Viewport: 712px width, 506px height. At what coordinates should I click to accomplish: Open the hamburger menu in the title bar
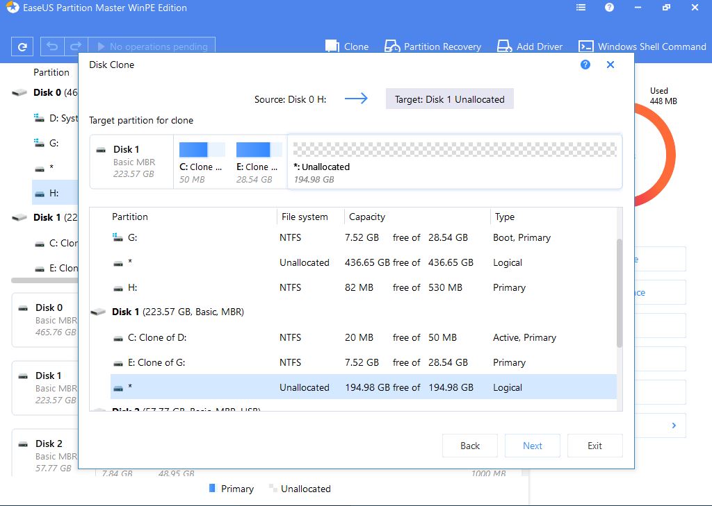point(581,8)
